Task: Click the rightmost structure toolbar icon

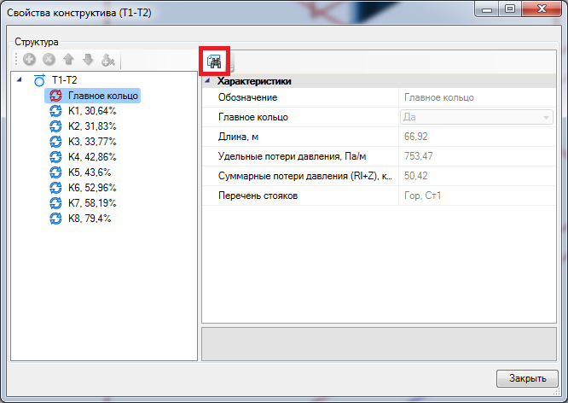Action: coord(107,61)
